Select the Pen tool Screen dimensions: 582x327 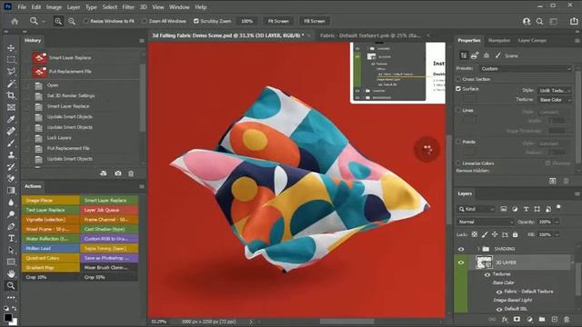point(11,226)
